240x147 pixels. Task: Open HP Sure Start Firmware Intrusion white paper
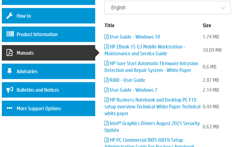[x=151, y=67]
